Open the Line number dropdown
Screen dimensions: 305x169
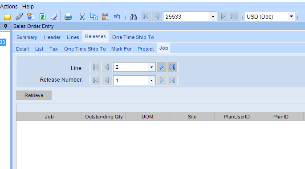tap(151, 67)
